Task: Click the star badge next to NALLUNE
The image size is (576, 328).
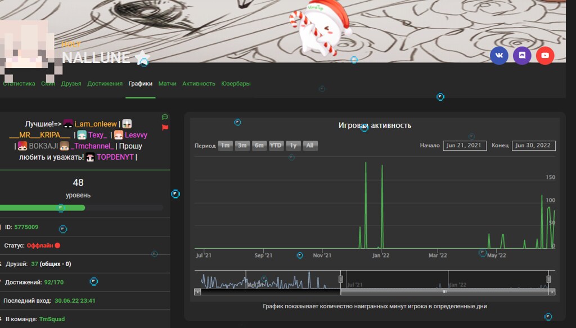Action: pyautogui.click(x=142, y=57)
